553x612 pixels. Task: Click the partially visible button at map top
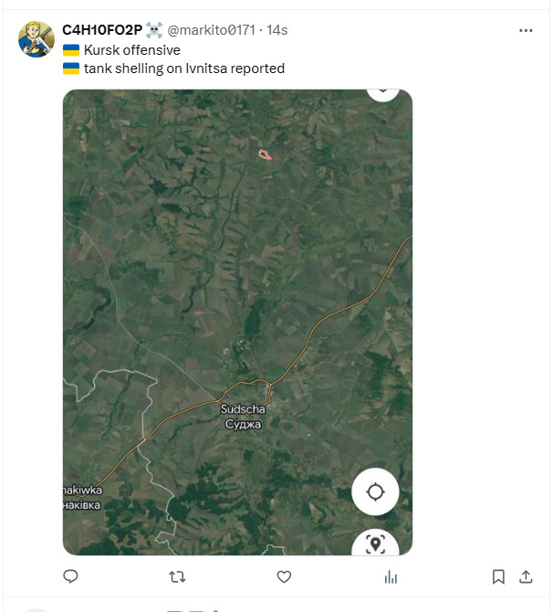(x=382, y=92)
